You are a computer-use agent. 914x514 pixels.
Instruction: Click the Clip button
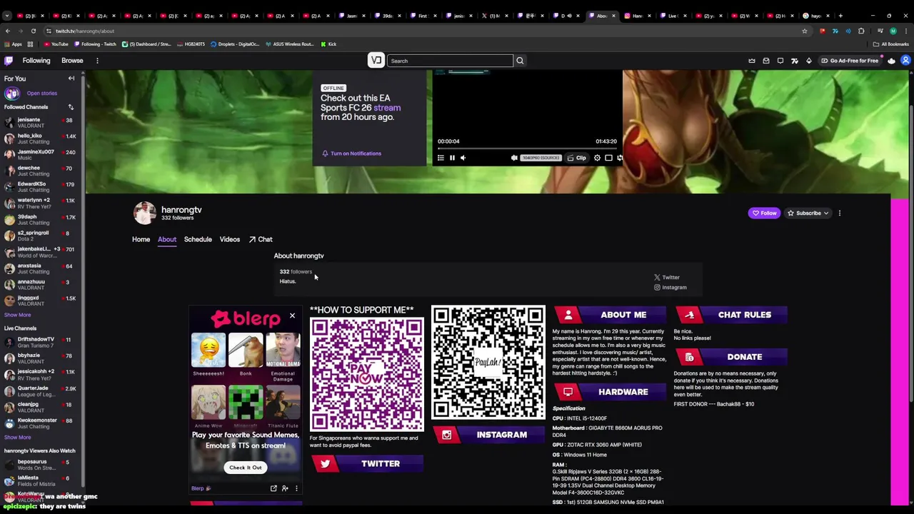(x=577, y=158)
